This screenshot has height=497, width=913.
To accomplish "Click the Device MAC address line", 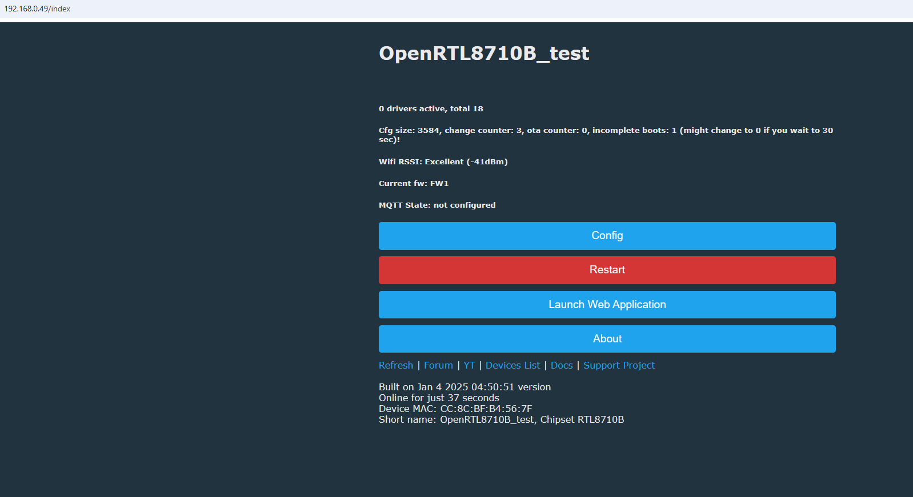I will tap(455, 409).
